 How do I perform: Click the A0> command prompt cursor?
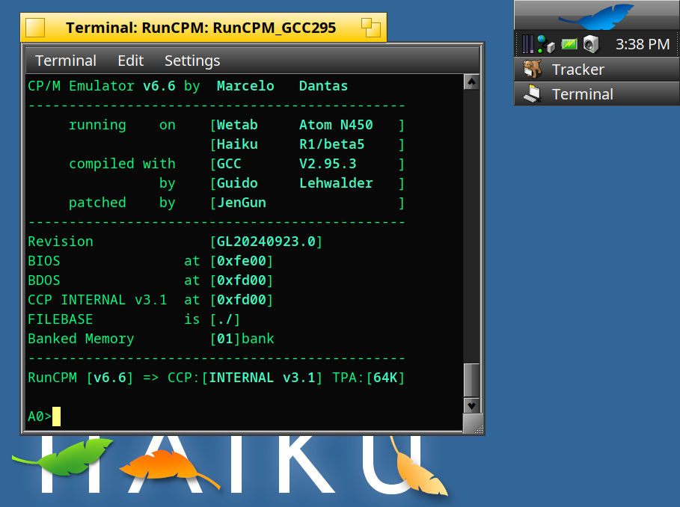pyautogui.click(x=56, y=417)
